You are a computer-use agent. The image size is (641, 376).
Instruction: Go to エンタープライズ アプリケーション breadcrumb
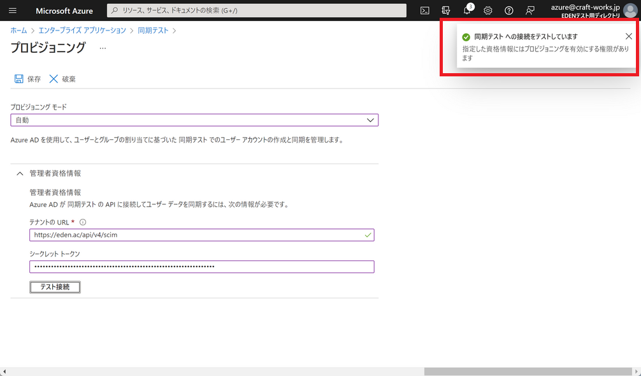pyautogui.click(x=82, y=31)
